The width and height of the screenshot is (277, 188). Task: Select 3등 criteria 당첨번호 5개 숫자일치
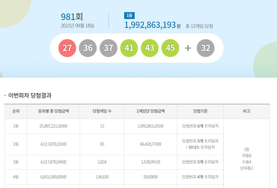[x=200, y=162]
